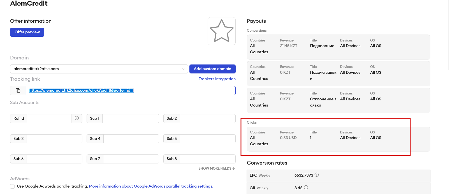Open the alemcredit.trk2afse.com domain dropdown
The image size is (450, 194).
tap(99, 69)
